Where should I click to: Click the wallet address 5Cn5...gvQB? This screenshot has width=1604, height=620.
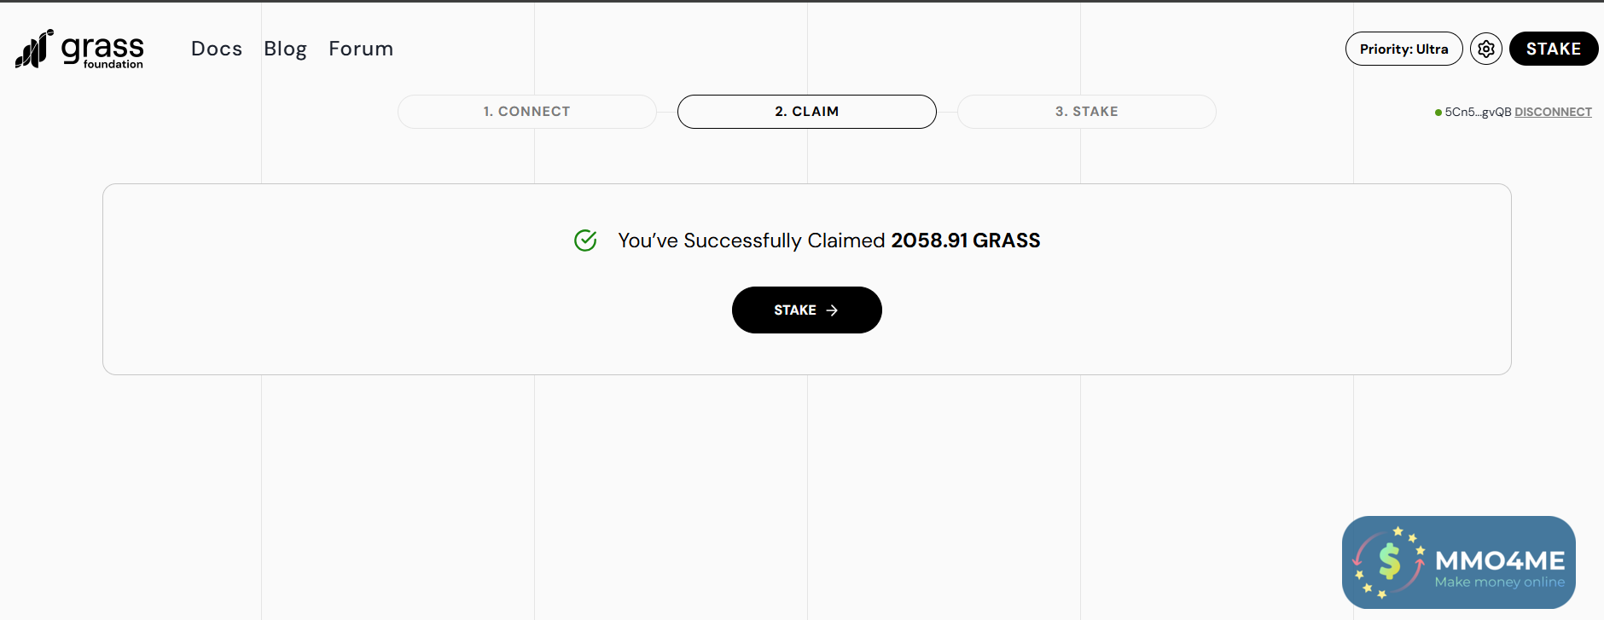tap(1478, 112)
